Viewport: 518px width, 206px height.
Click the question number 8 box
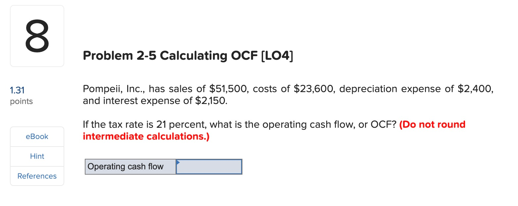(x=37, y=35)
